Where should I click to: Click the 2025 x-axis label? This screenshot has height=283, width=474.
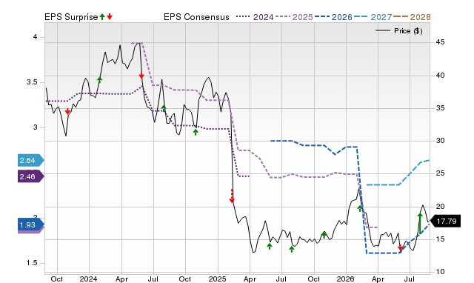[217, 279]
